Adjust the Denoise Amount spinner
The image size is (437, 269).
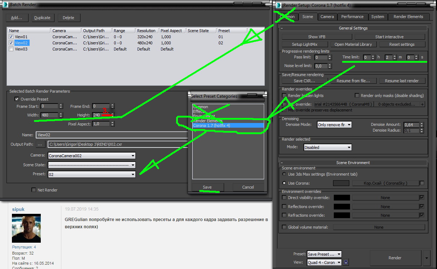[x=421, y=124]
